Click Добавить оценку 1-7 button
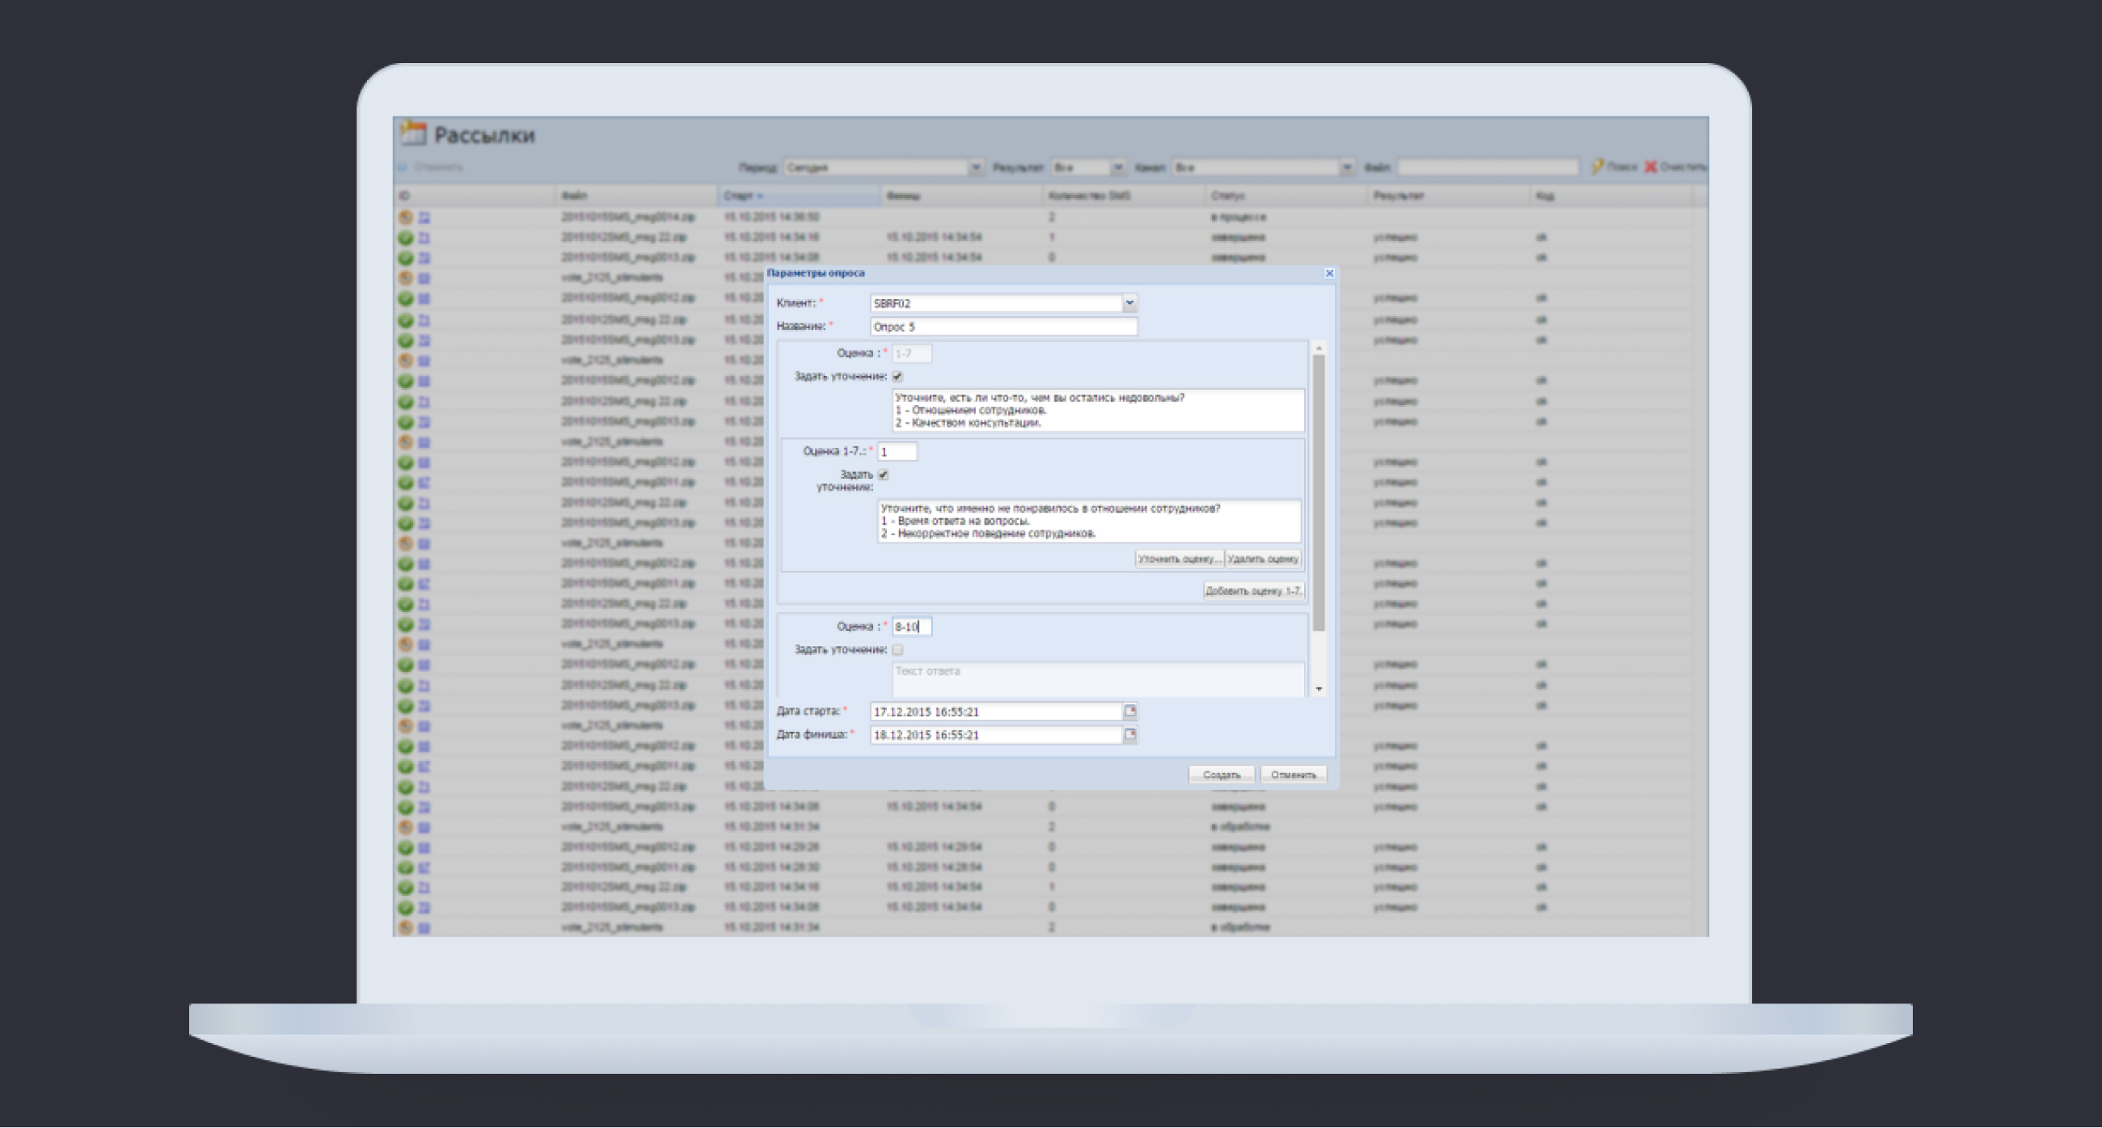 1252,591
